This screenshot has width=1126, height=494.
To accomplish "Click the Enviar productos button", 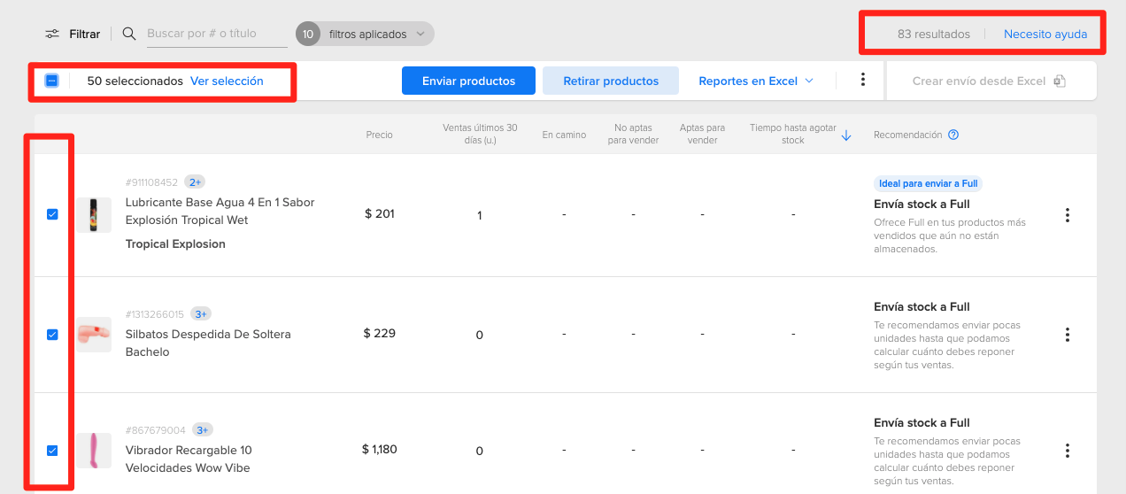I will pos(468,81).
